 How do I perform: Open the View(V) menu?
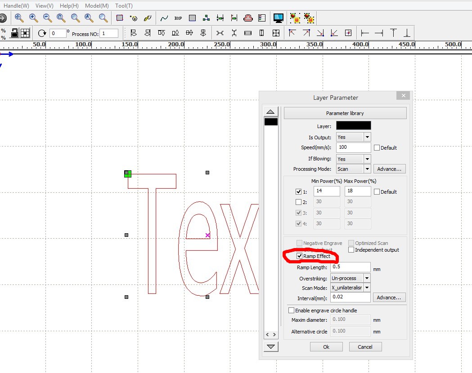tap(44, 6)
